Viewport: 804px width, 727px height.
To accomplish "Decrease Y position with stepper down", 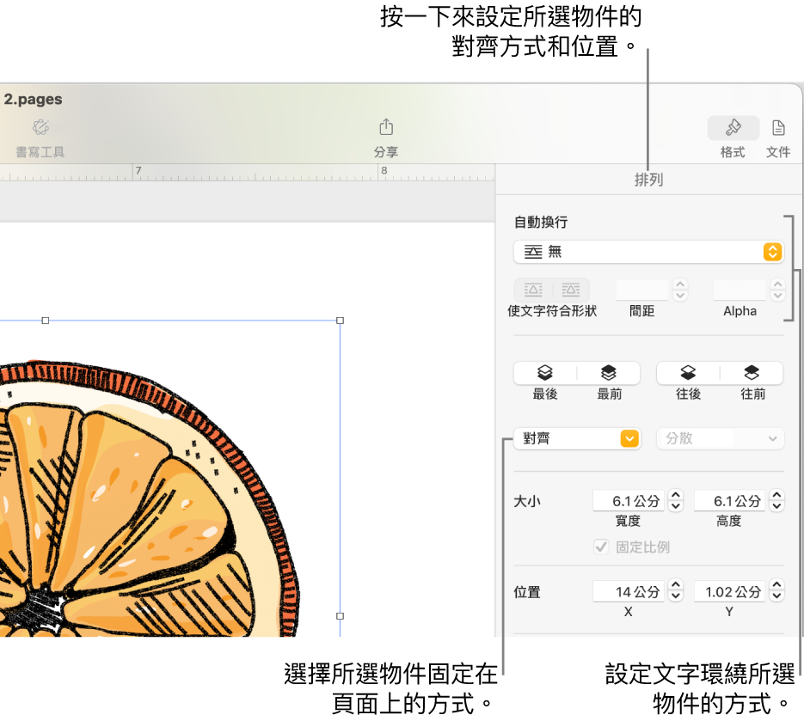I will (x=776, y=597).
